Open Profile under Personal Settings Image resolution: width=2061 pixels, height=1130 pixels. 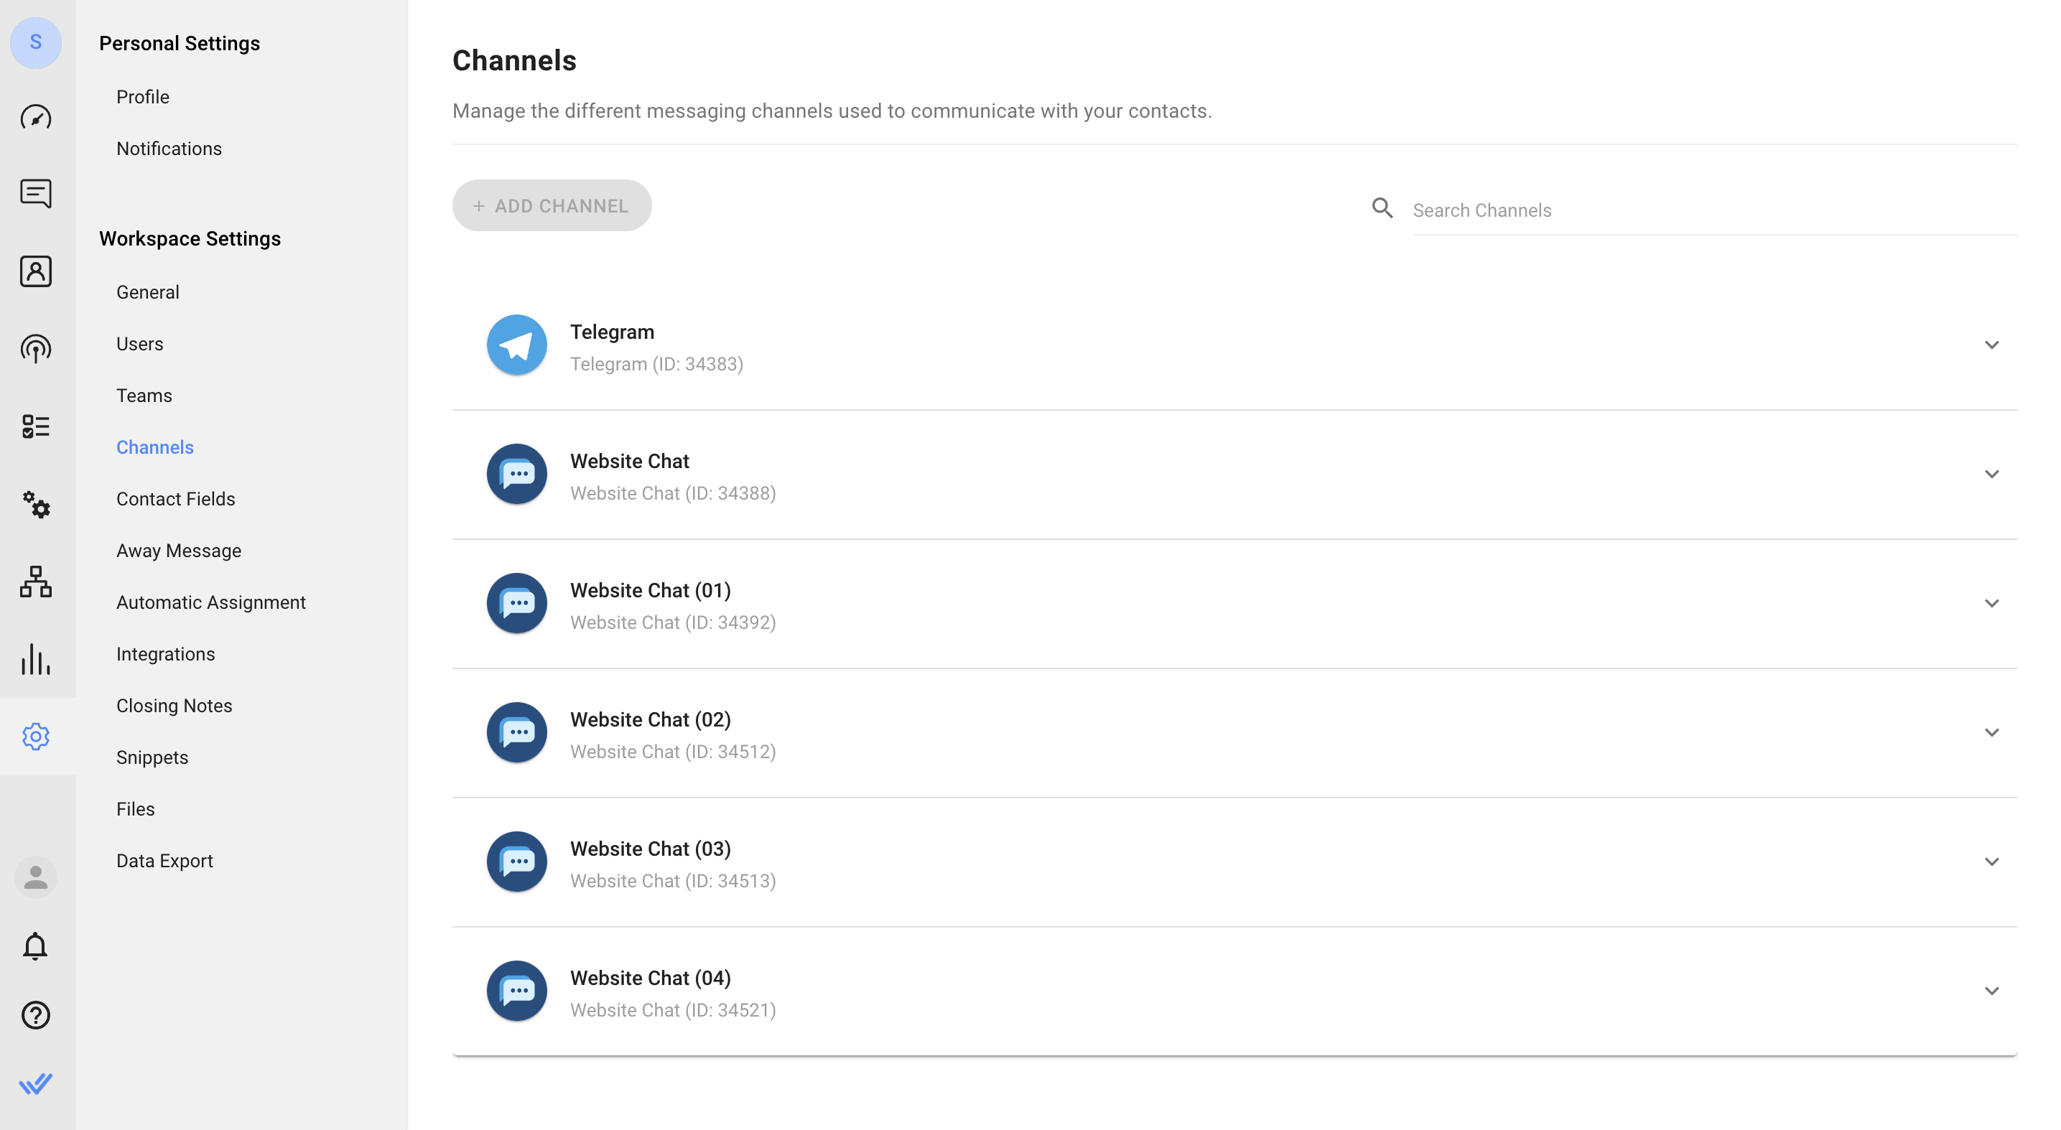[x=142, y=97]
